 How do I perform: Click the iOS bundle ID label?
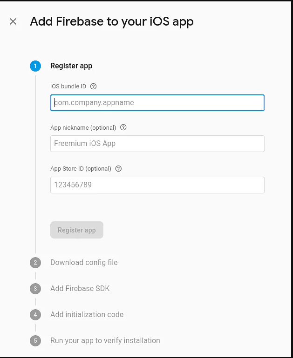[x=68, y=86]
